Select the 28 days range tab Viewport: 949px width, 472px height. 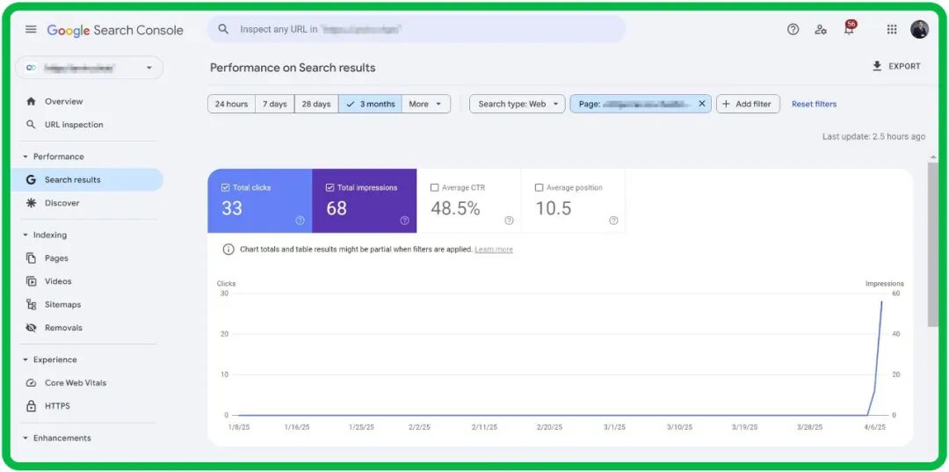click(316, 104)
